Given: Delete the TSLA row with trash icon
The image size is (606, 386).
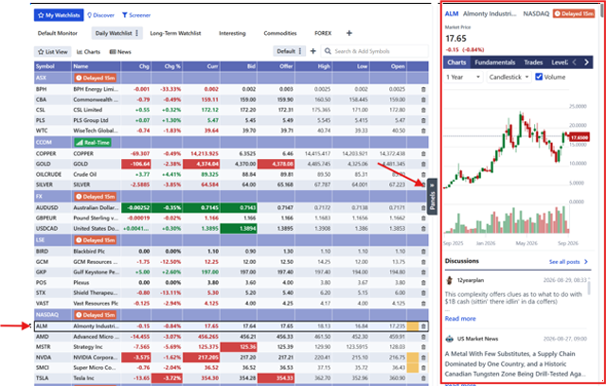Looking at the screenshot, I should point(423,378).
